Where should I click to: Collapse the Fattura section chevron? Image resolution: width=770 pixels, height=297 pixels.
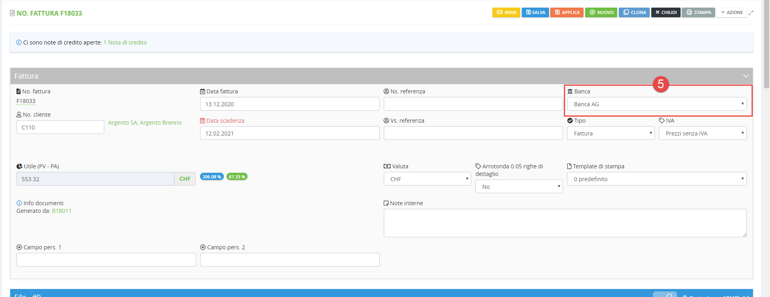746,76
